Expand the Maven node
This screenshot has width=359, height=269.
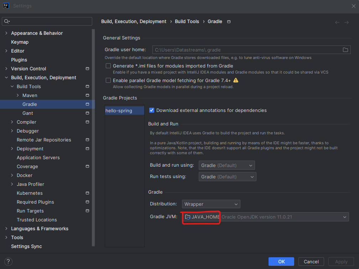click(18, 95)
